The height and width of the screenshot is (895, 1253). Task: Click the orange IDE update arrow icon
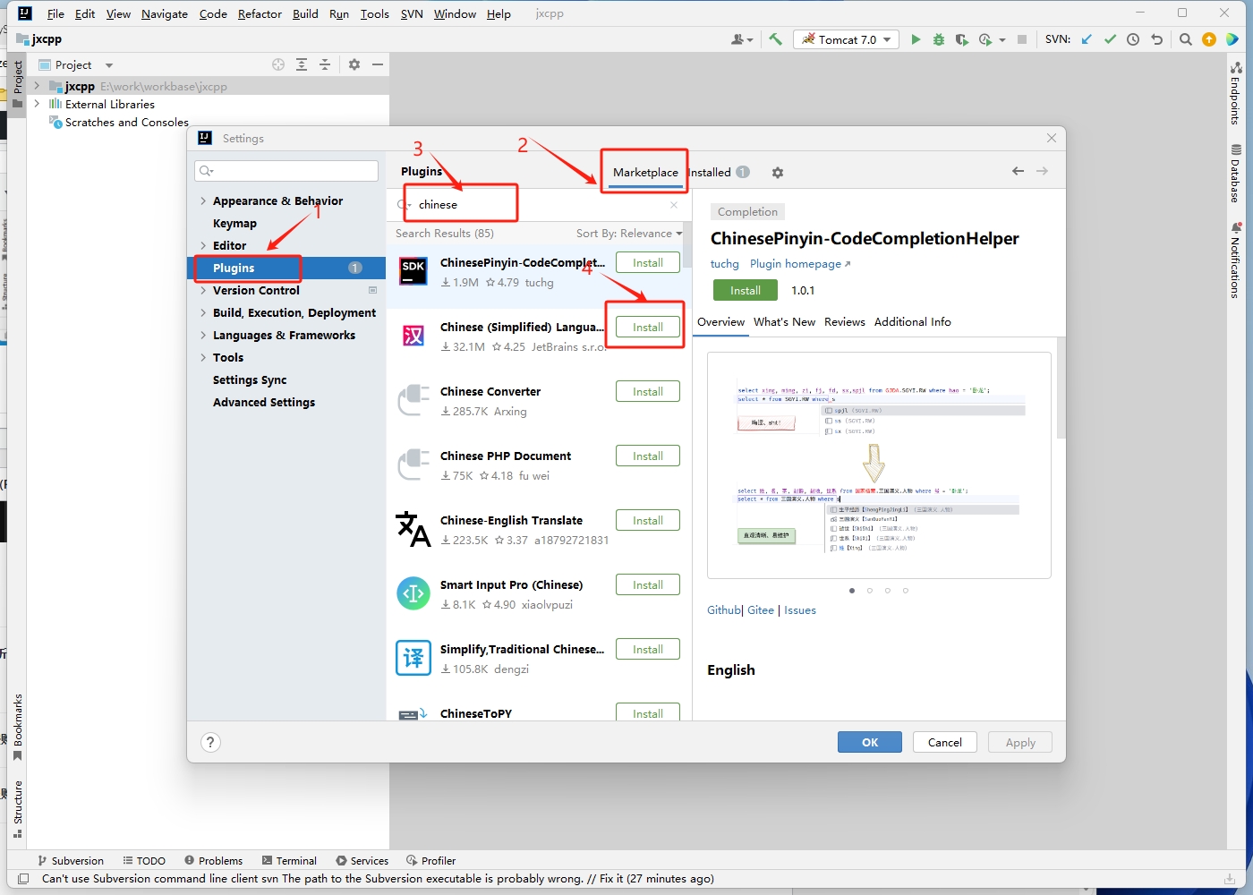tap(1209, 39)
